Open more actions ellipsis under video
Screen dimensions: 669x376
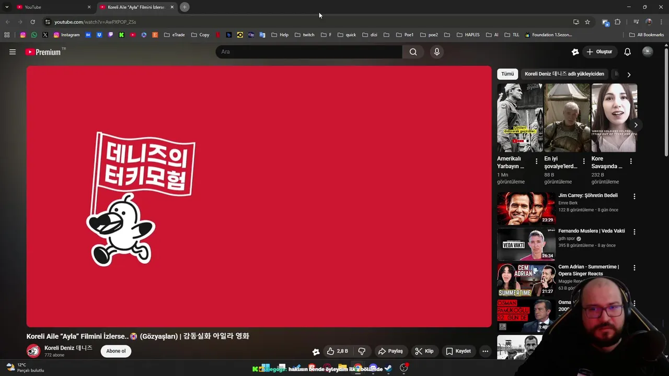(x=485, y=351)
